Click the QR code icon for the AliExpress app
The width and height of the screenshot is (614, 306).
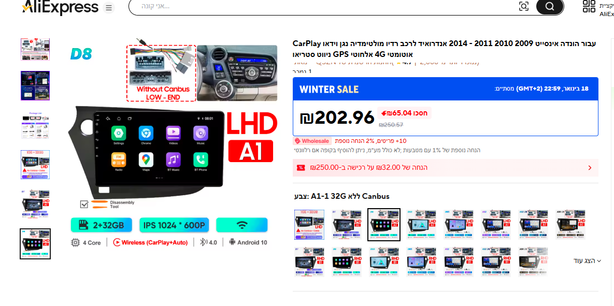589,7
